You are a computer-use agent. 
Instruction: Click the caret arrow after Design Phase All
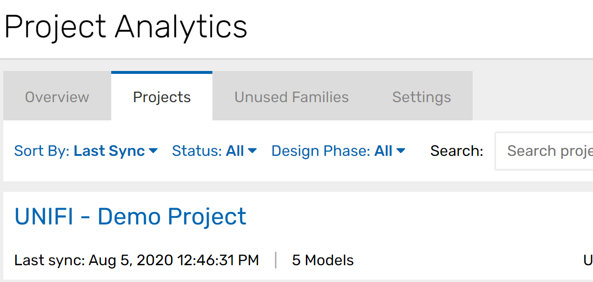coord(401,151)
